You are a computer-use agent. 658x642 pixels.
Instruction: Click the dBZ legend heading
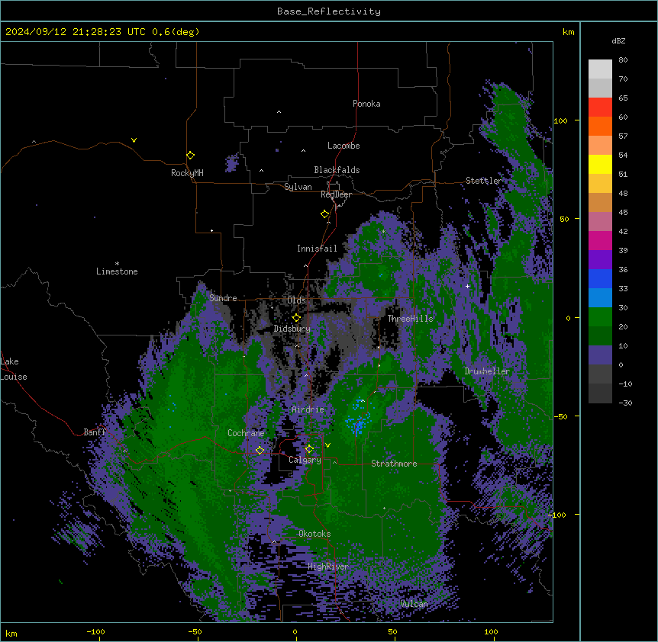tap(618, 40)
